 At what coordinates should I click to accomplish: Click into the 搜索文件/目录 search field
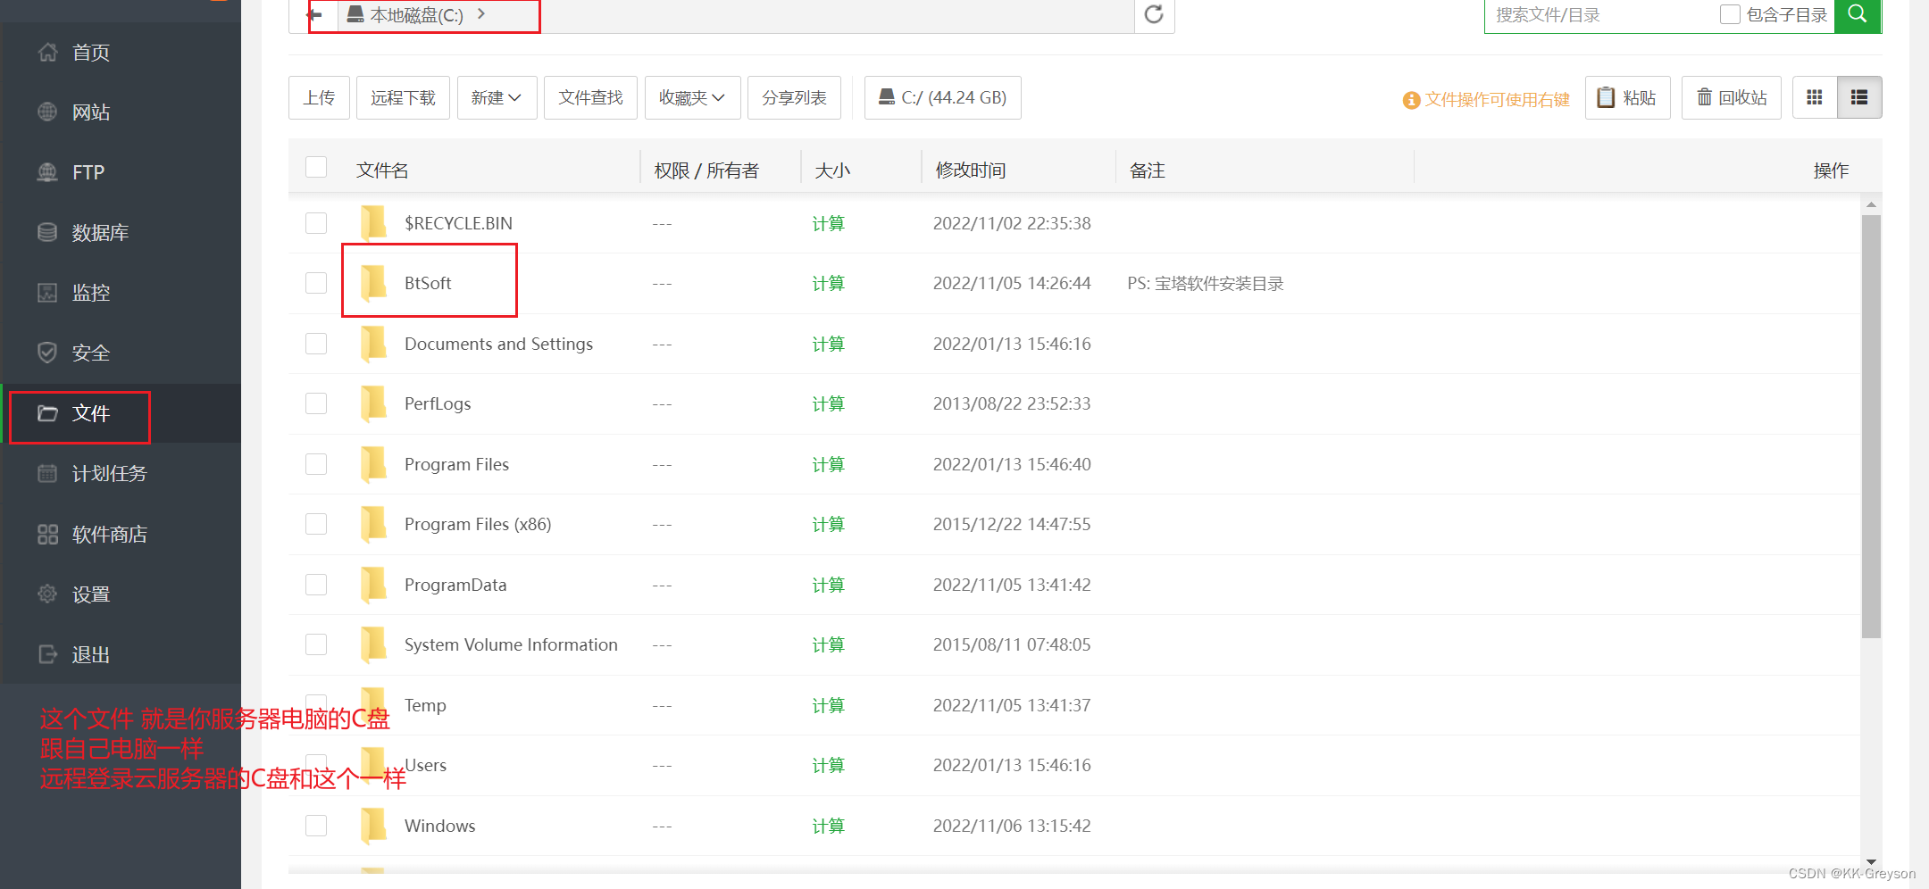pos(1599,14)
